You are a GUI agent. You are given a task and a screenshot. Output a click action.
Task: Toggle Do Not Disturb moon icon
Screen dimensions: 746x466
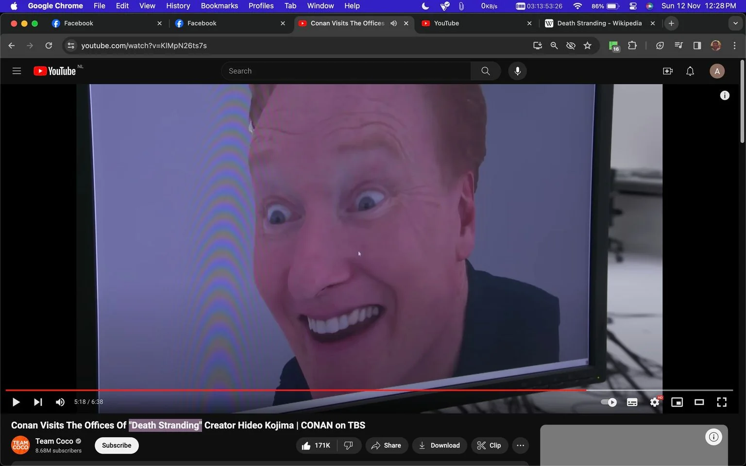[x=425, y=6]
